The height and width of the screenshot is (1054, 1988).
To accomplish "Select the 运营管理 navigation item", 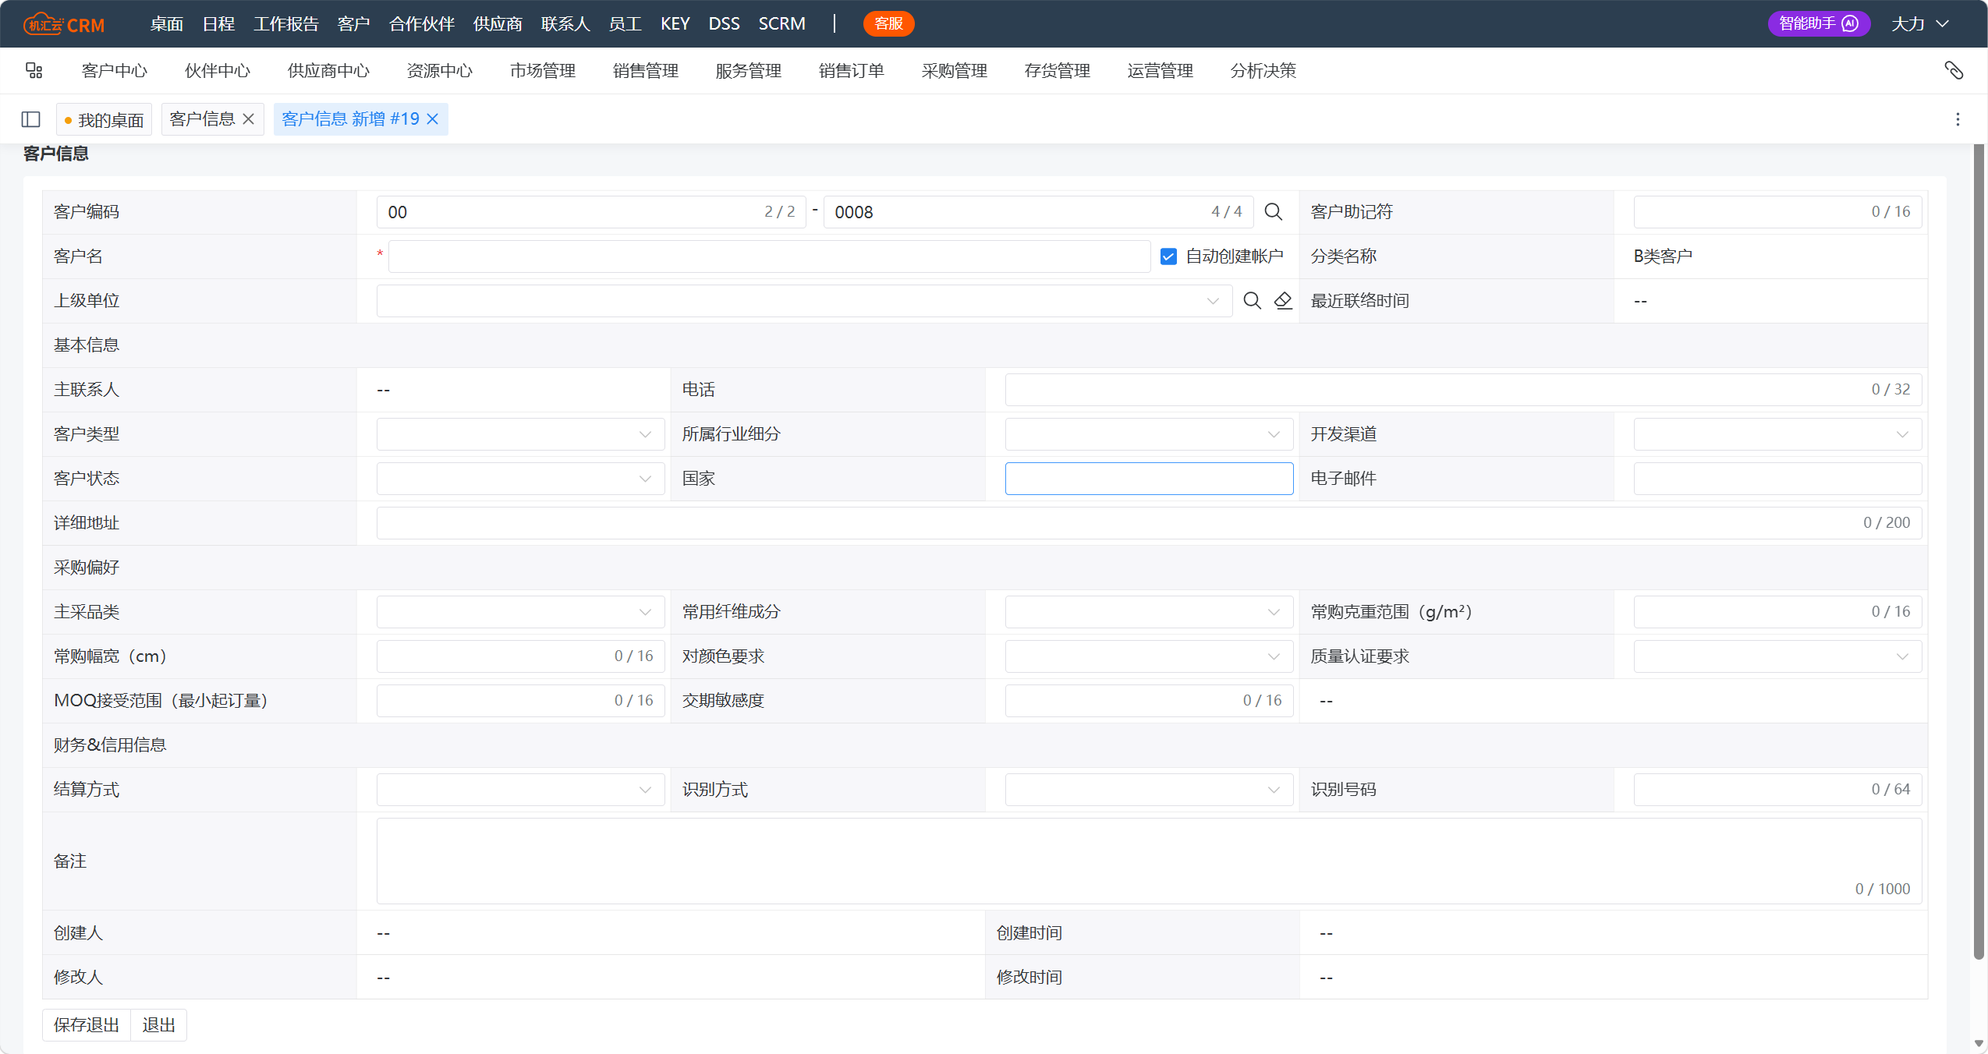I will [x=1161, y=71].
